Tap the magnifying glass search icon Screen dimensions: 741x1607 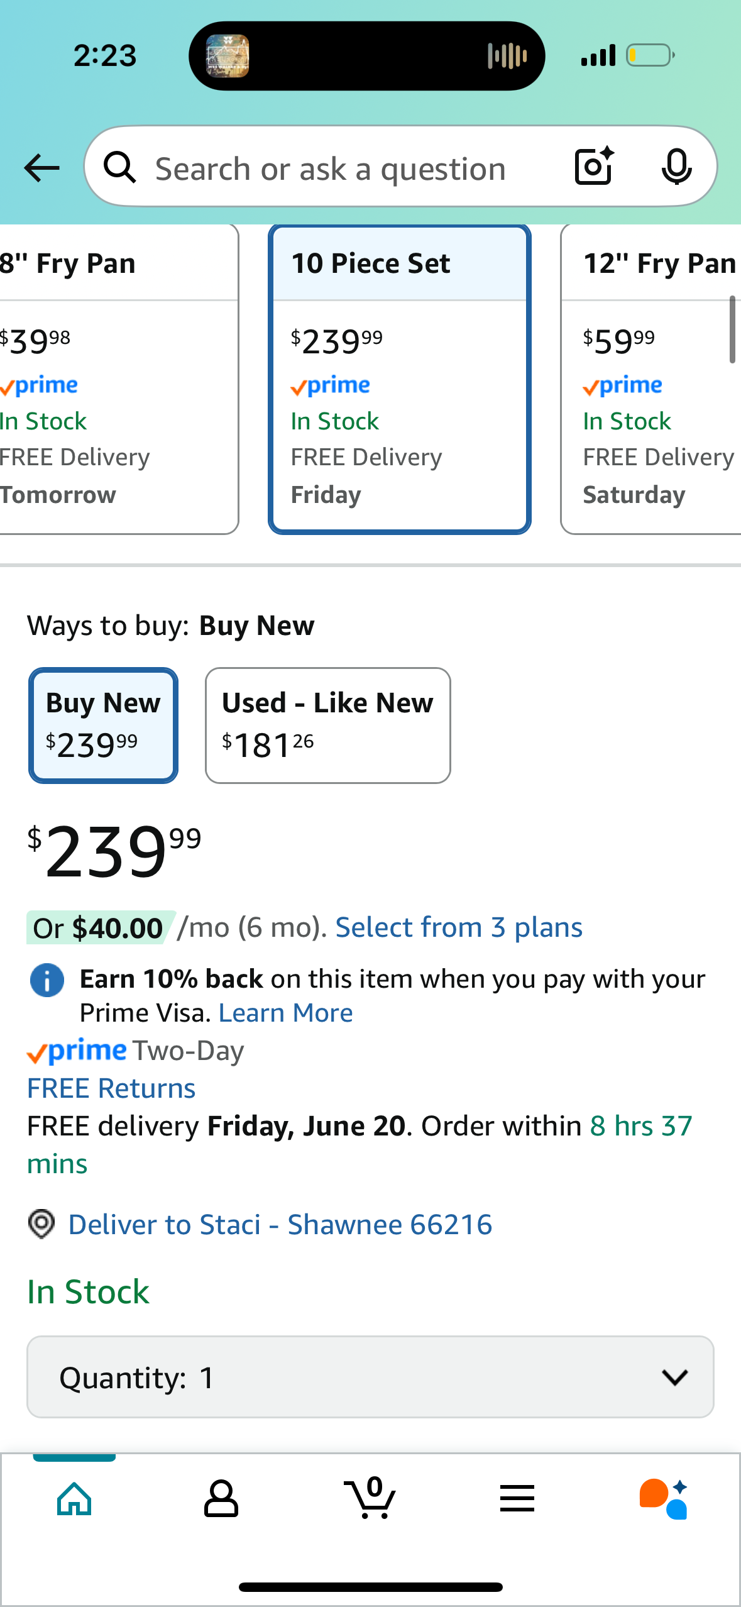[x=119, y=168]
